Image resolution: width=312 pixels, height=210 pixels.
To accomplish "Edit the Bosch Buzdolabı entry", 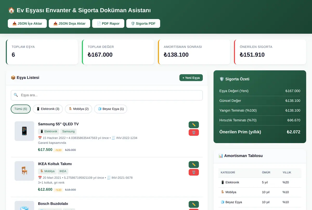I will click(x=194, y=204).
